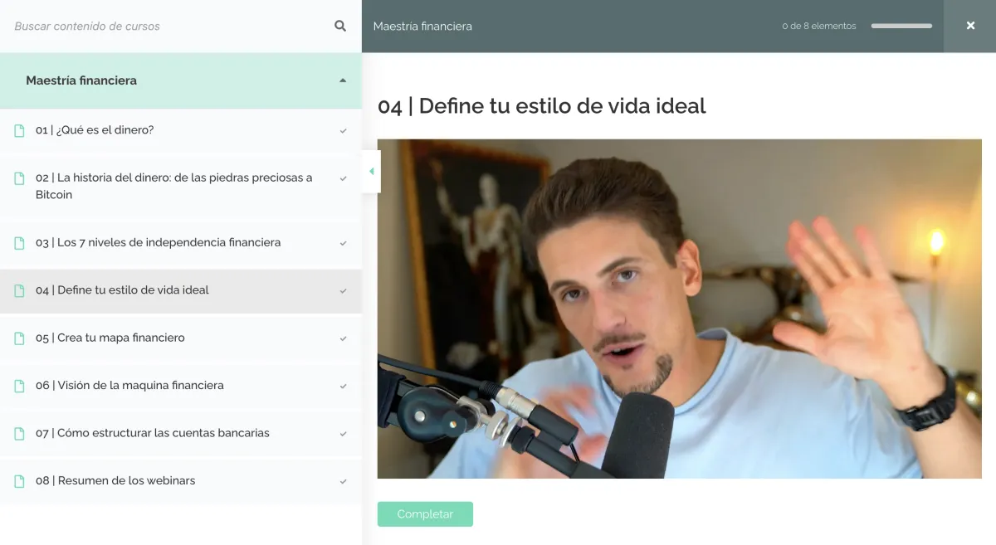Screen dimensions: 996x545
Task: Click the Completar button
Action: (425, 514)
